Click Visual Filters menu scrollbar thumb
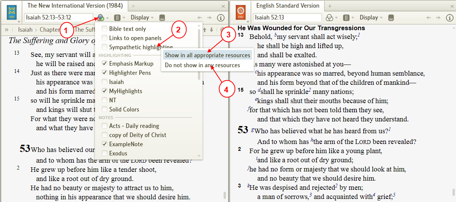456x202 pixels. [x=199, y=54]
